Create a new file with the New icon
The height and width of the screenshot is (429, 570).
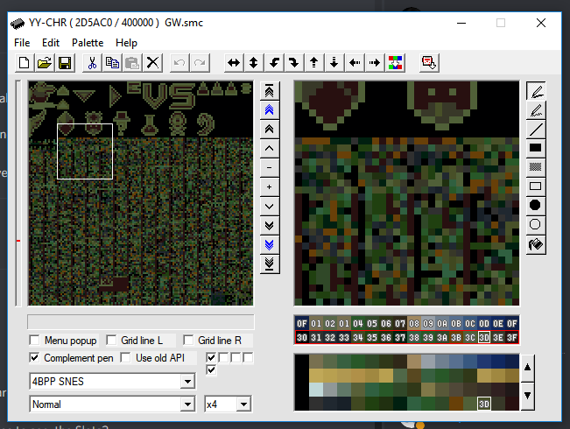25,63
